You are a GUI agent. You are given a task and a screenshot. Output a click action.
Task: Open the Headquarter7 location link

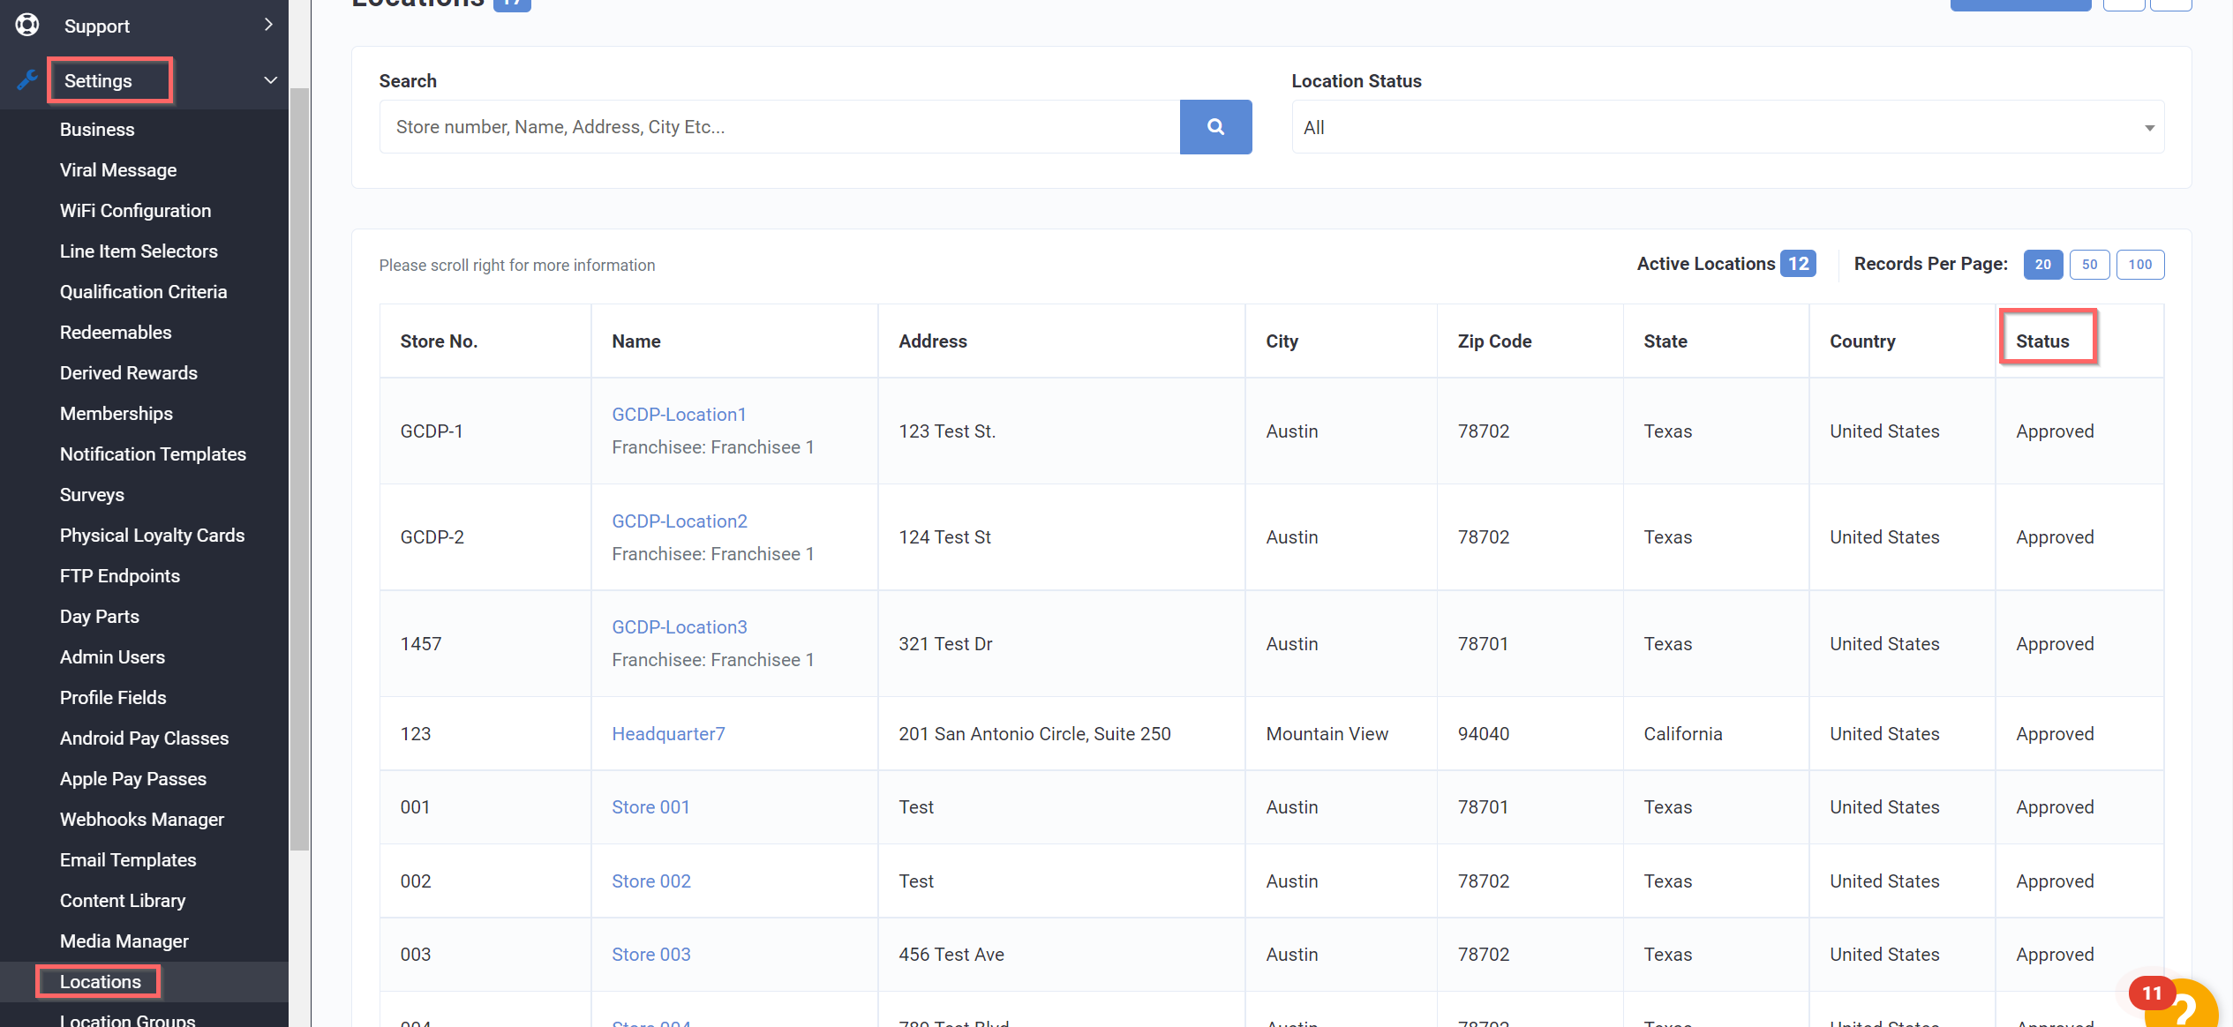(668, 733)
